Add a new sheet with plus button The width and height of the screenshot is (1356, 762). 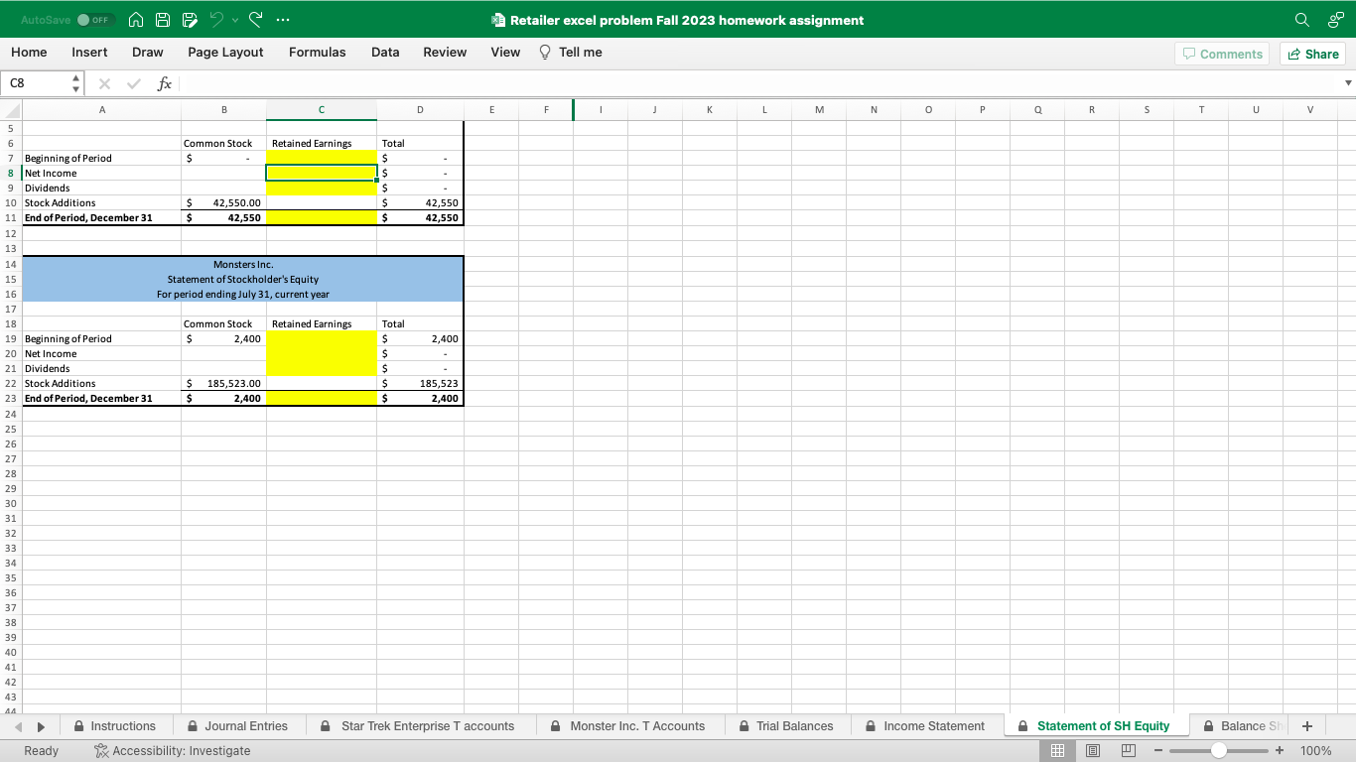pyautogui.click(x=1307, y=726)
